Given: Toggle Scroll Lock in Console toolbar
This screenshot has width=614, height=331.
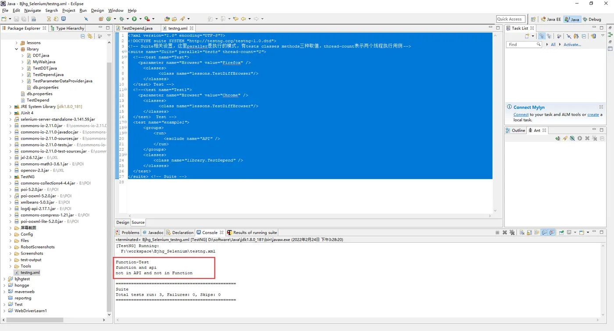Looking at the screenshot, I should tap(530, 232).
